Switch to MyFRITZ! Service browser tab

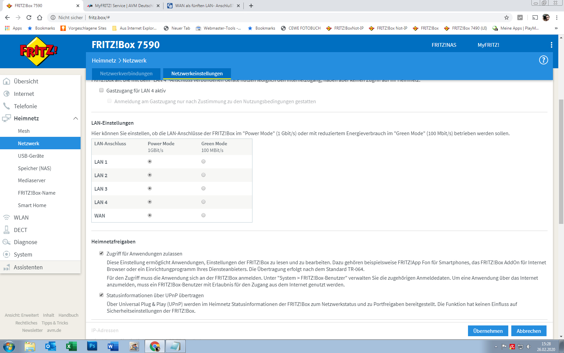[x=123, y=6]
